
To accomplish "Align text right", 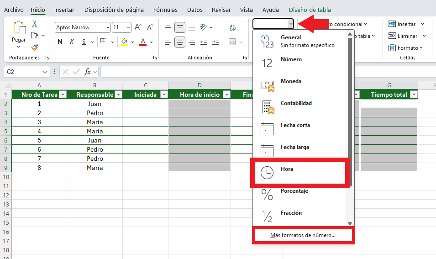I will (x=192, y=42).
